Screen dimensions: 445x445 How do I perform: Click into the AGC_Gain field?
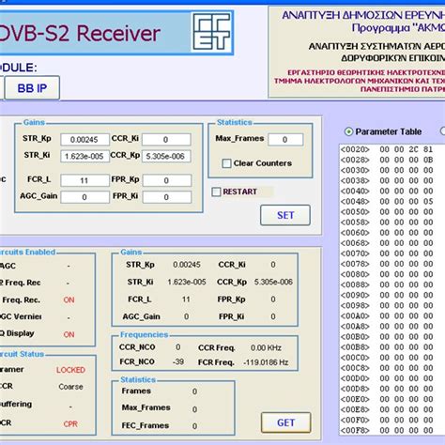(x=84, y=197)
